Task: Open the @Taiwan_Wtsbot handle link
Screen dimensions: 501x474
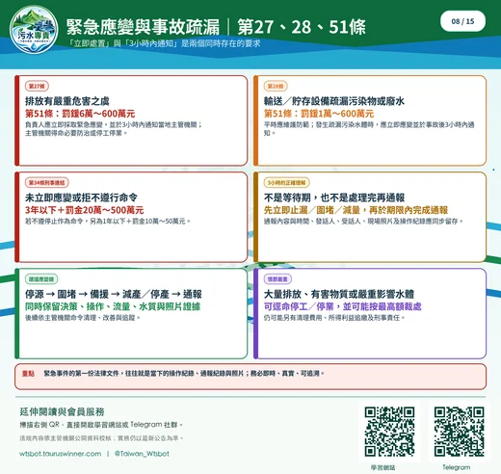Action: point(142,454)
